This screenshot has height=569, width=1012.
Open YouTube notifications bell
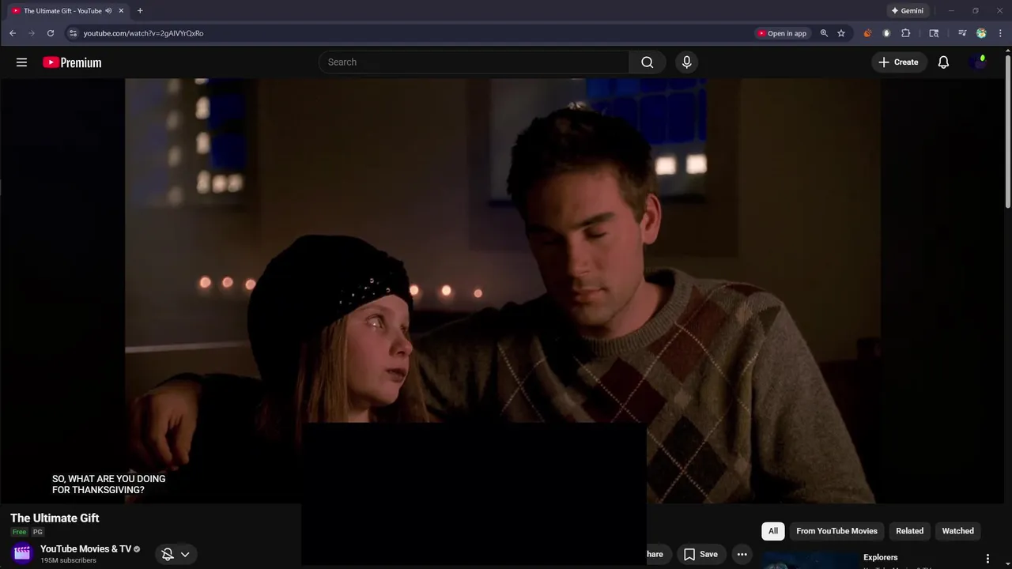(943, 62)
